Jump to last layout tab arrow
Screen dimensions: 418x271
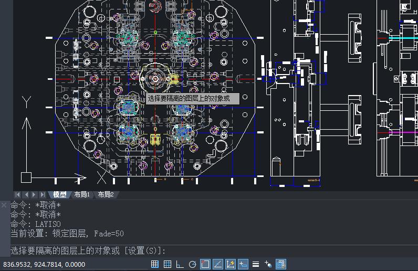43,195
